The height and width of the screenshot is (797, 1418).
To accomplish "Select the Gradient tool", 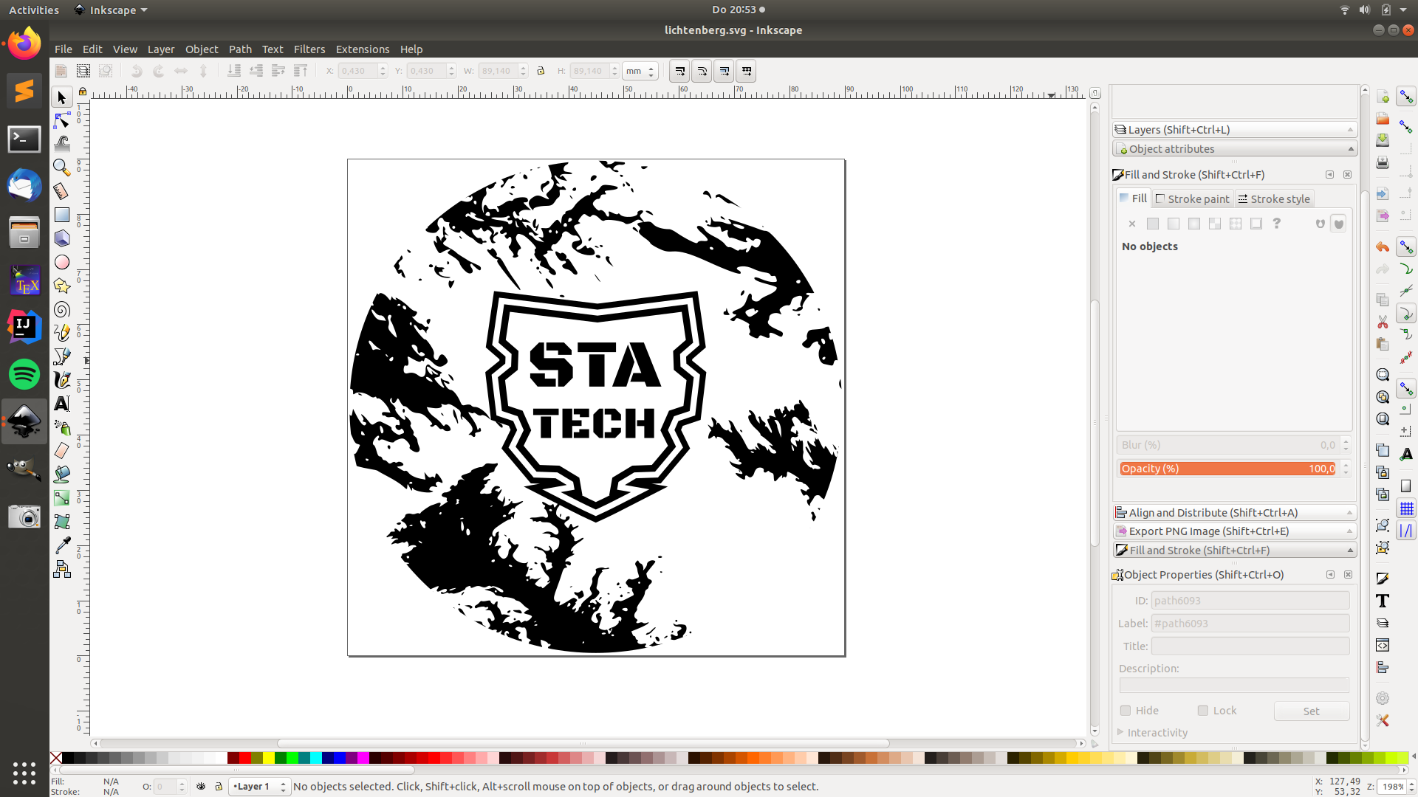I will (61, 497).
